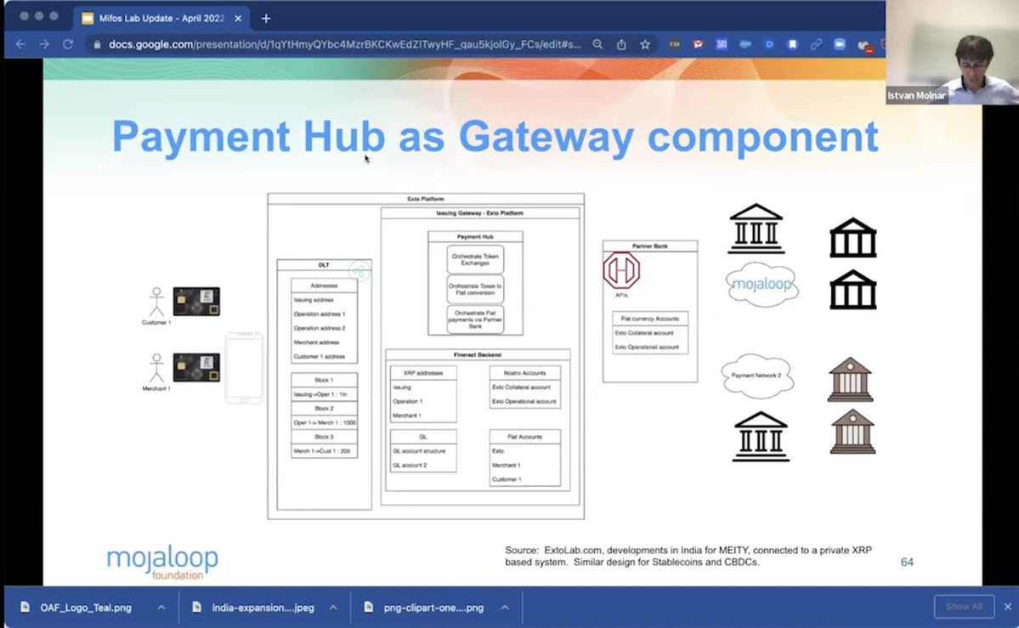Click the slide number 64
Viewport: 1019px width, 628px height.
point(907,562)
